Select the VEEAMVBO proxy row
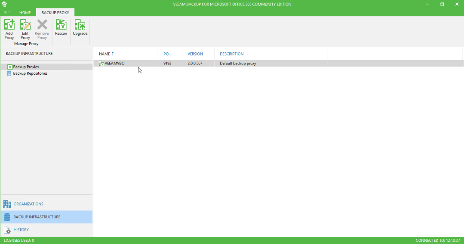This screenshot has width=464, height=244. pos(279,63)
